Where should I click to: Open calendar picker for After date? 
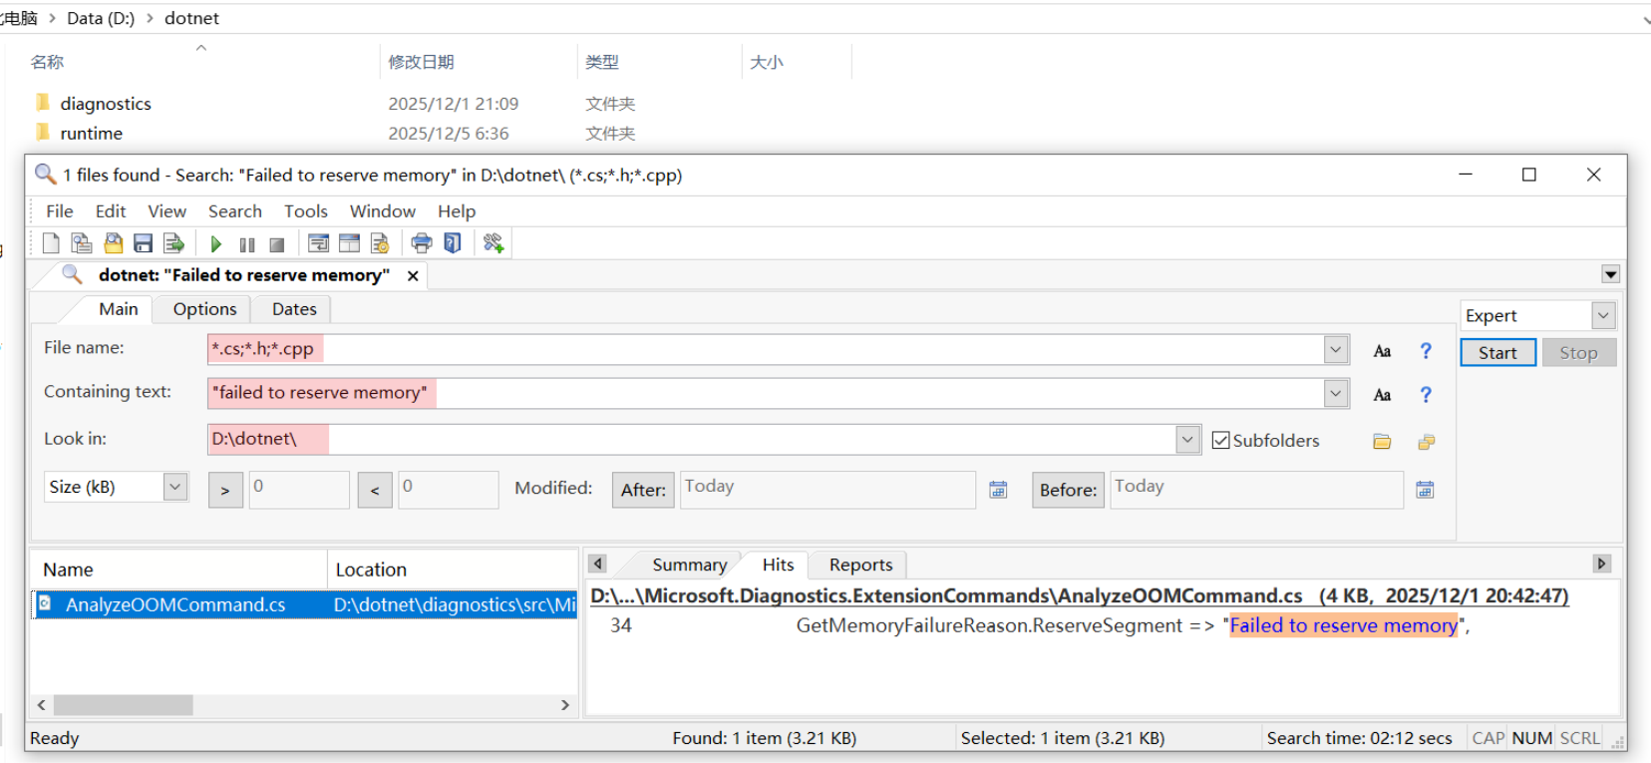[x=998, y=490]
